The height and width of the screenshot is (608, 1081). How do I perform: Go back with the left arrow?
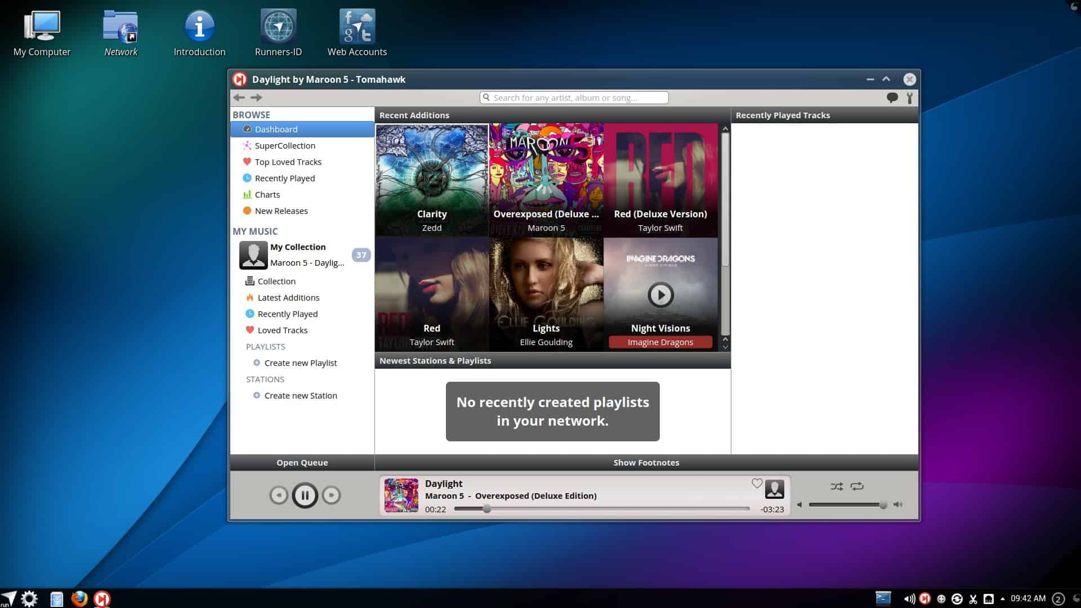point(239,97)
